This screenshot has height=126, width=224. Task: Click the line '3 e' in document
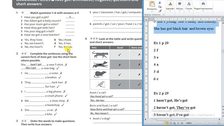156,57
